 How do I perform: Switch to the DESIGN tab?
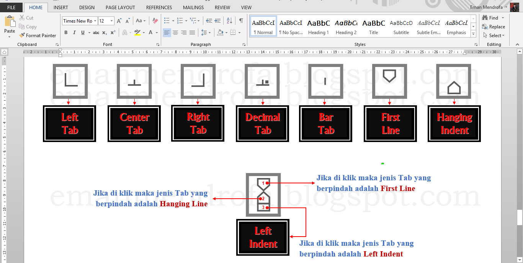[87, 7]
